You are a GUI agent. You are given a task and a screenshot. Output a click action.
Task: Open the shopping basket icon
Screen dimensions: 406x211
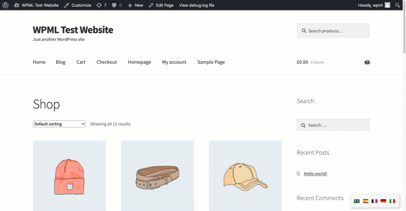click(x=367, y=62)
